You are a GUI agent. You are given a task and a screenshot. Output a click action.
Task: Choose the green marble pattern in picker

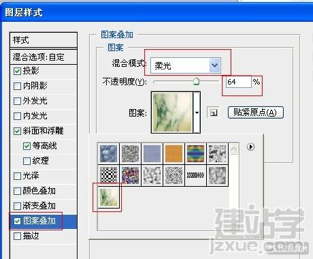tap(108, 197)
